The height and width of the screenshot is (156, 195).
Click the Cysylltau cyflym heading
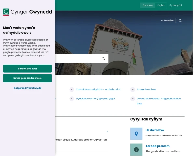(x=146, y=119)
